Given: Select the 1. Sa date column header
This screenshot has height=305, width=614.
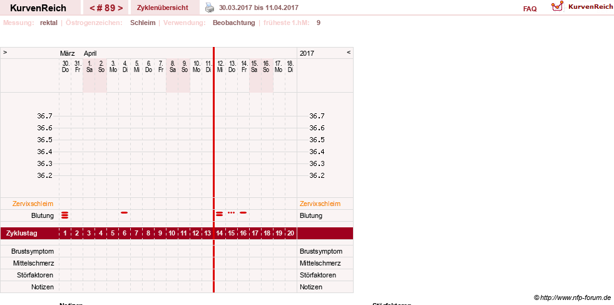Looking at the screenshot, I should (x=90, y=66).
